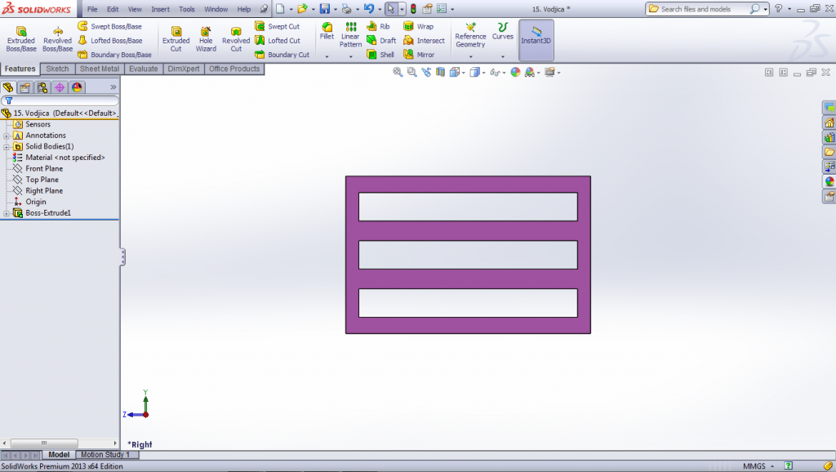Viewport: 836px width, 472px height.
Task: Open the DisplayManager tab icon
Action: coord(77,87)
